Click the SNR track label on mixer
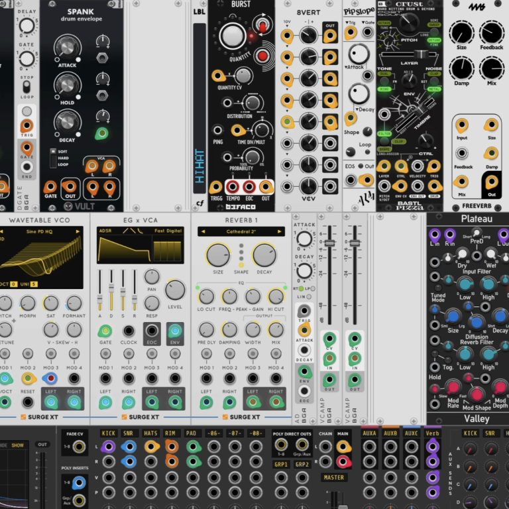The image size is (509, 509). [x=128, y=433]
